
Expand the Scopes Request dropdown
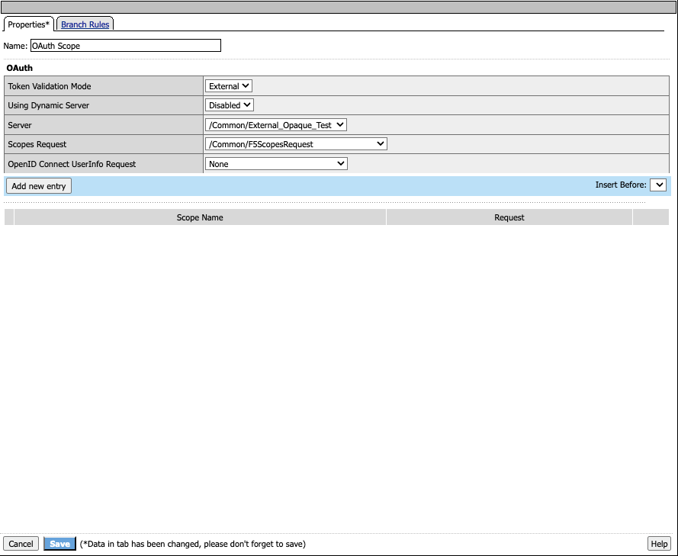coord(296,143)
